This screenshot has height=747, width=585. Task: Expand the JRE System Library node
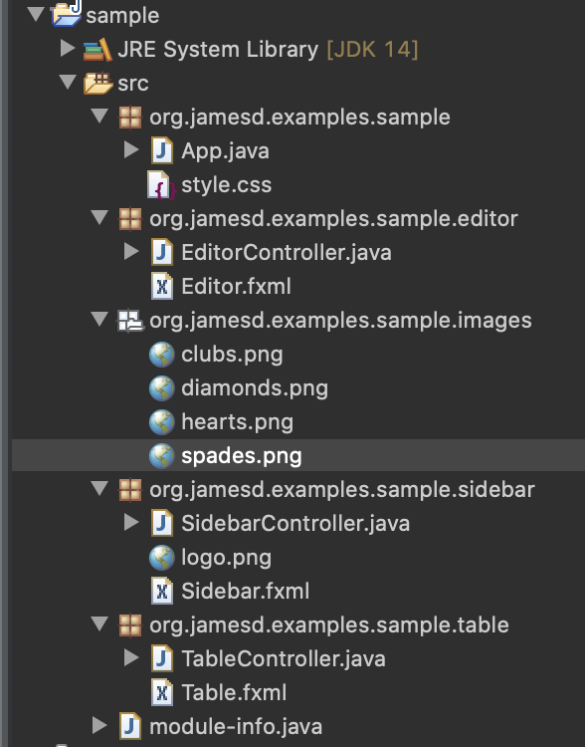coord(67,49)
